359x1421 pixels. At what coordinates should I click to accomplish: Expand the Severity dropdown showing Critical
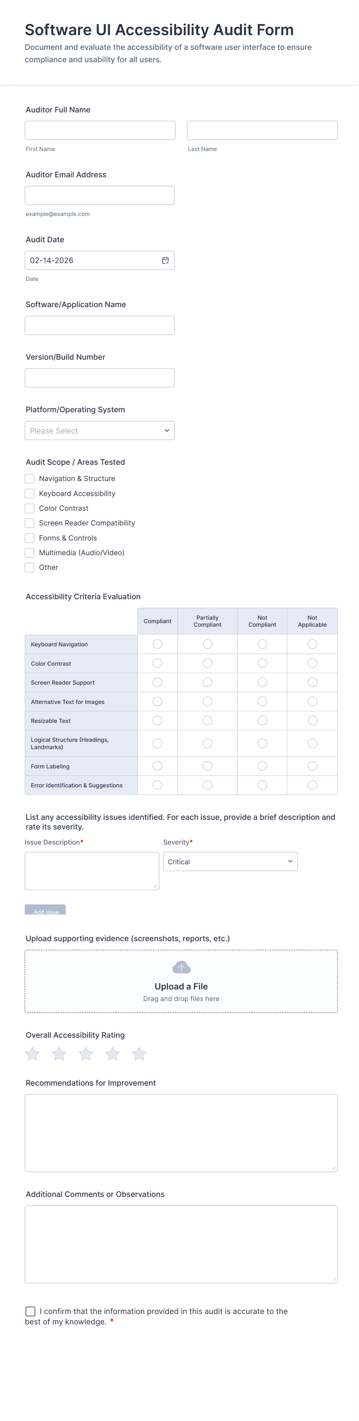[x=230, y=862]
